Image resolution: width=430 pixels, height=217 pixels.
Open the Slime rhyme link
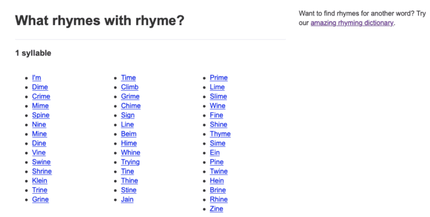tap(219, 97)
